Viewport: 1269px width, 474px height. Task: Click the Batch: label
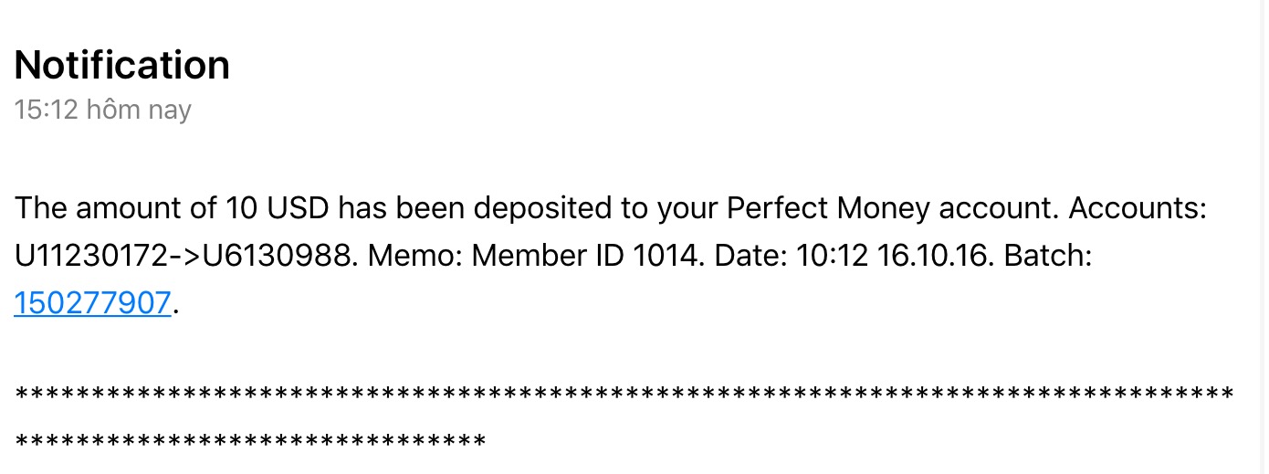[1047, 256]
